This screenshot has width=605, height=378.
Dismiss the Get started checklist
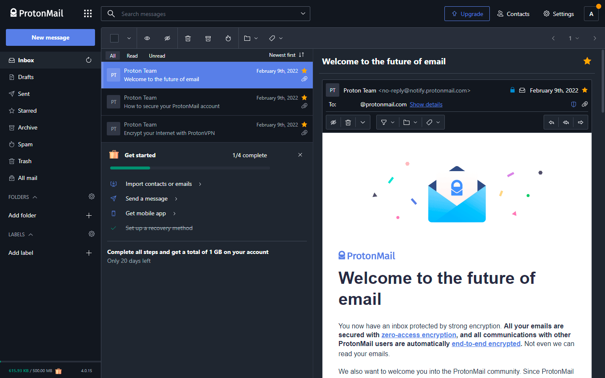tap(300, 155)
